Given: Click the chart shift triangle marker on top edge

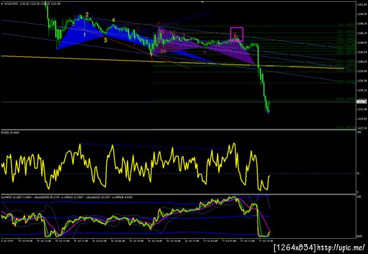Looking at the screenshot, I should coord(202,2).
